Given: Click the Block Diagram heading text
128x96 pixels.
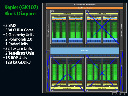Looking at the screenshot, I should (x=20, y=14).
